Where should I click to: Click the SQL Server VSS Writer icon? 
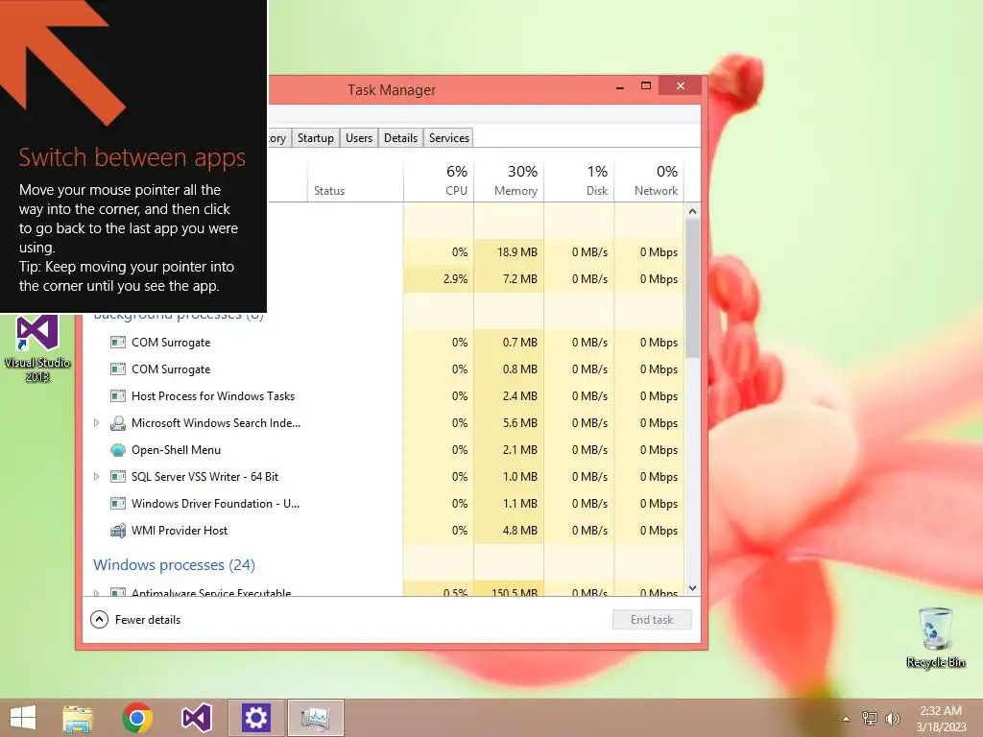point(118,477)
